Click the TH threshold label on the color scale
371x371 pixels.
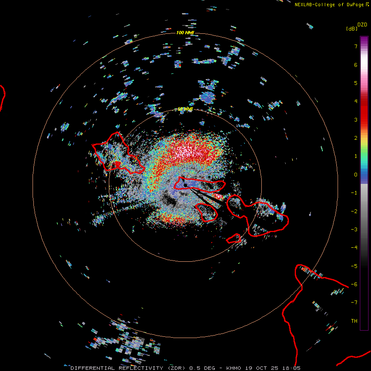[x=354, y=321]
